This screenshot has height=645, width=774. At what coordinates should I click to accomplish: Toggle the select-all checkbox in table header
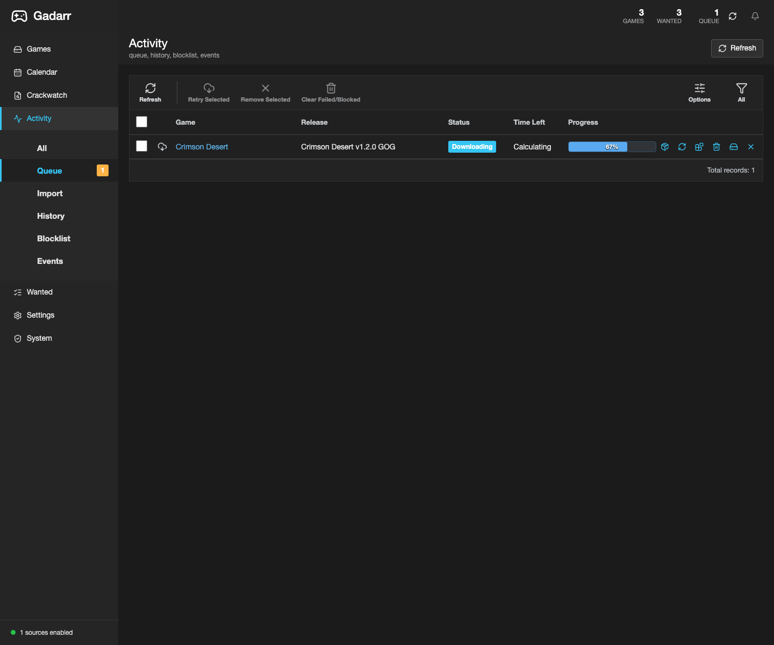(x=142, y=122)
